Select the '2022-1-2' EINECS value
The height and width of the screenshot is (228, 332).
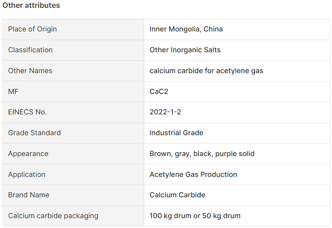[165, 112]
